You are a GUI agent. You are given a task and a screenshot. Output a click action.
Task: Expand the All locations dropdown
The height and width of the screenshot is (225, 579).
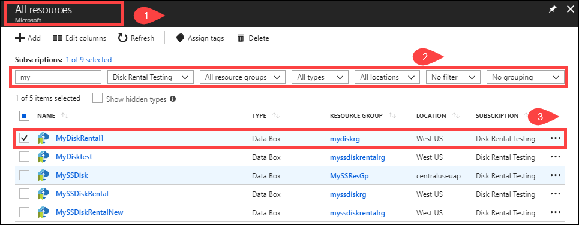(x=387, y=77)
